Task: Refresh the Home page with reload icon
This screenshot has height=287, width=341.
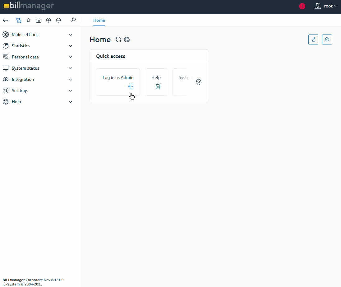Action: tap(118, 39)
